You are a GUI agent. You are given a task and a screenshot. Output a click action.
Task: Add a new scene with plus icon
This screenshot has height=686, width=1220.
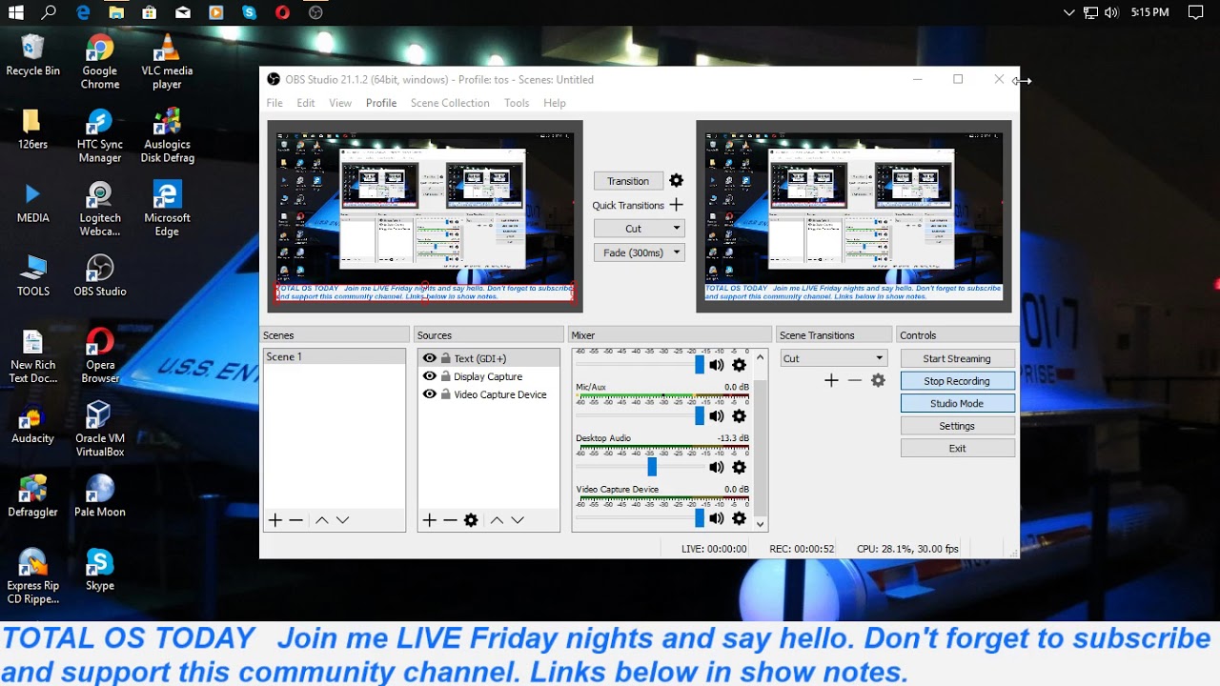275,520
